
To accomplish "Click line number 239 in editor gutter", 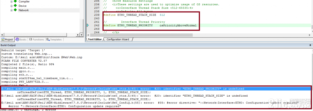I will (97, 15).
